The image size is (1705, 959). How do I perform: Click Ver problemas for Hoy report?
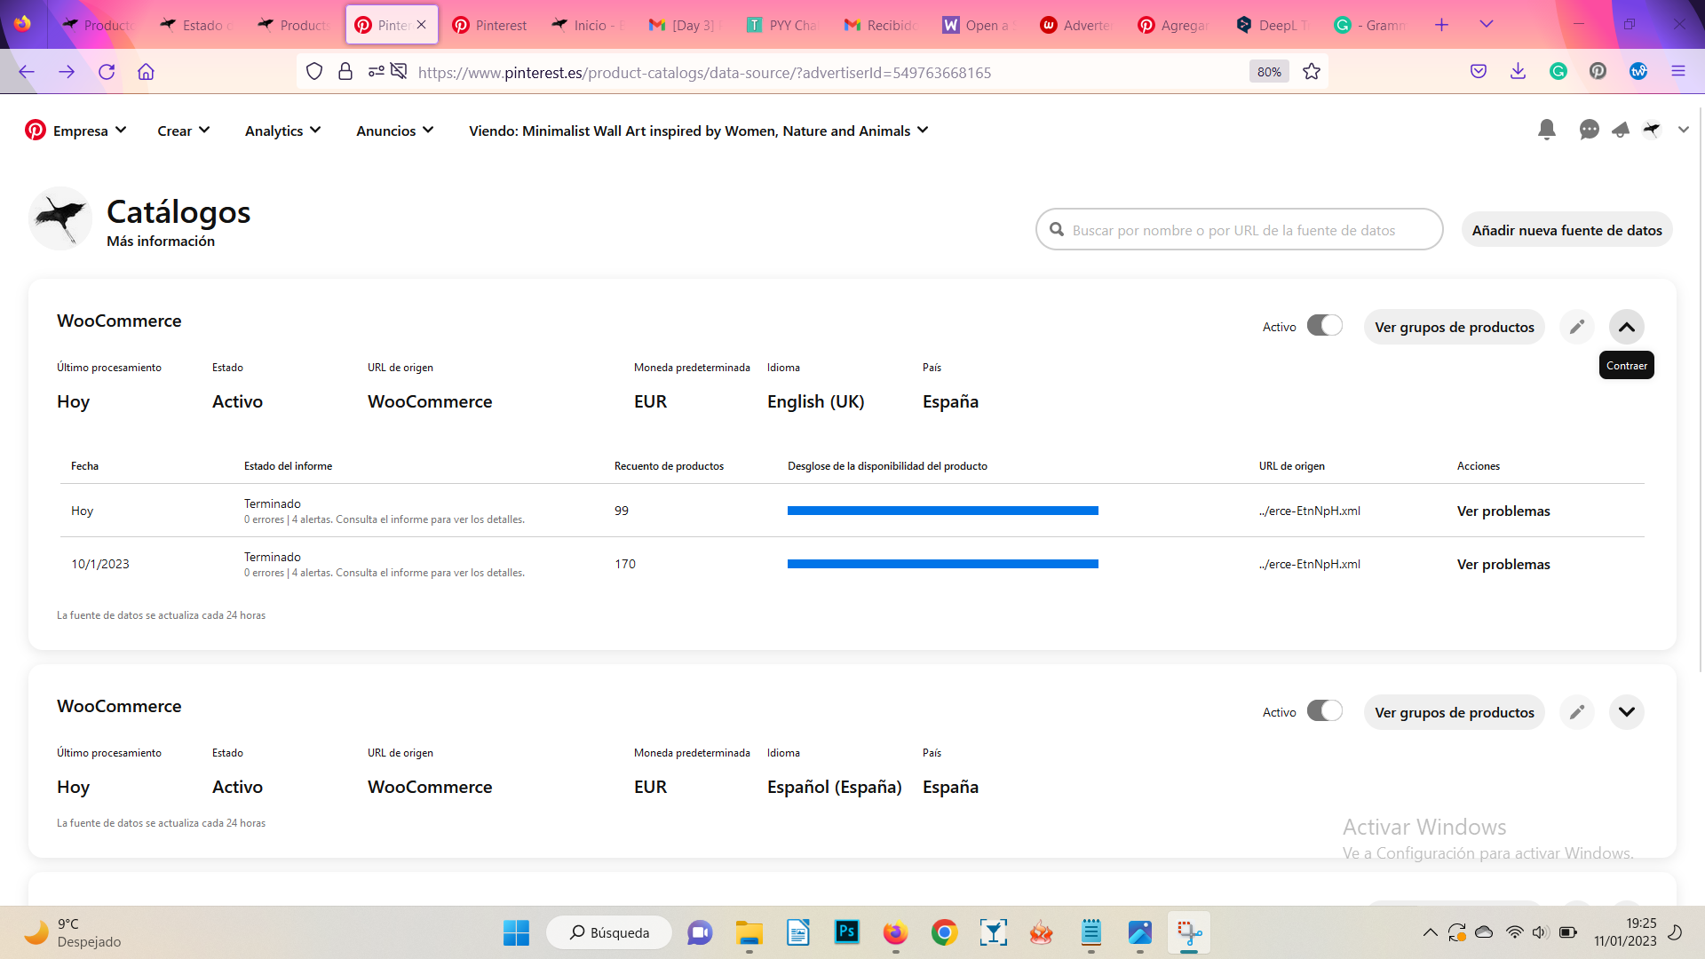pos(1503,511)
